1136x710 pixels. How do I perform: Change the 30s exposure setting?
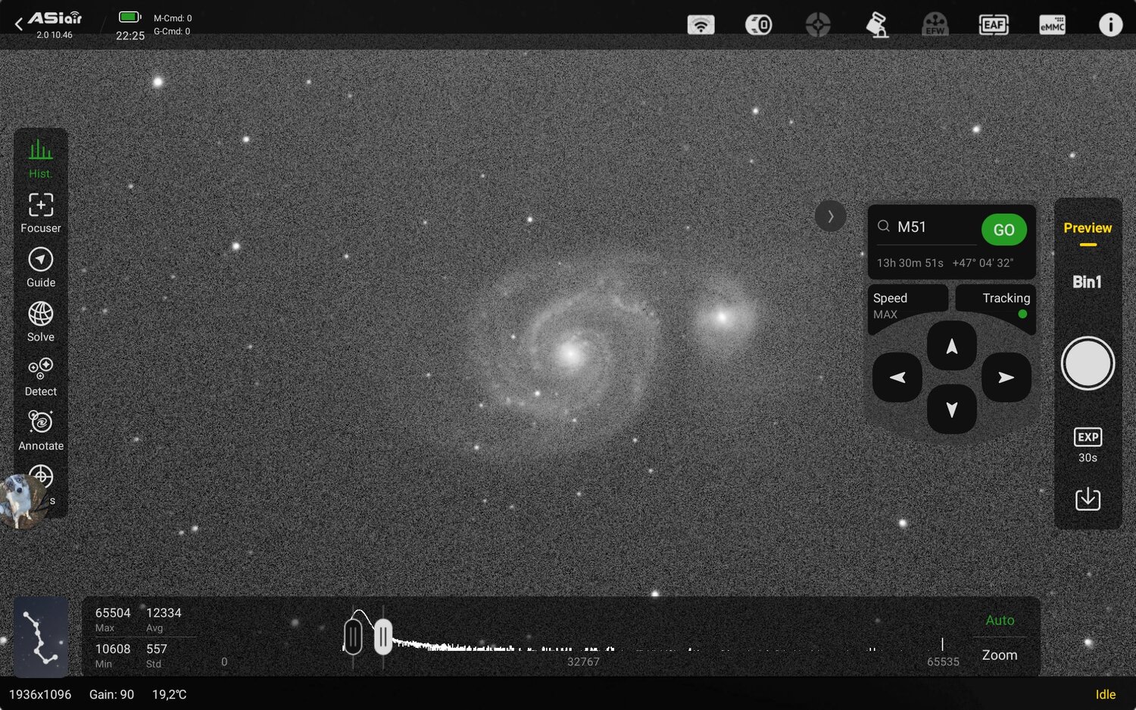tap(1088, 443)
